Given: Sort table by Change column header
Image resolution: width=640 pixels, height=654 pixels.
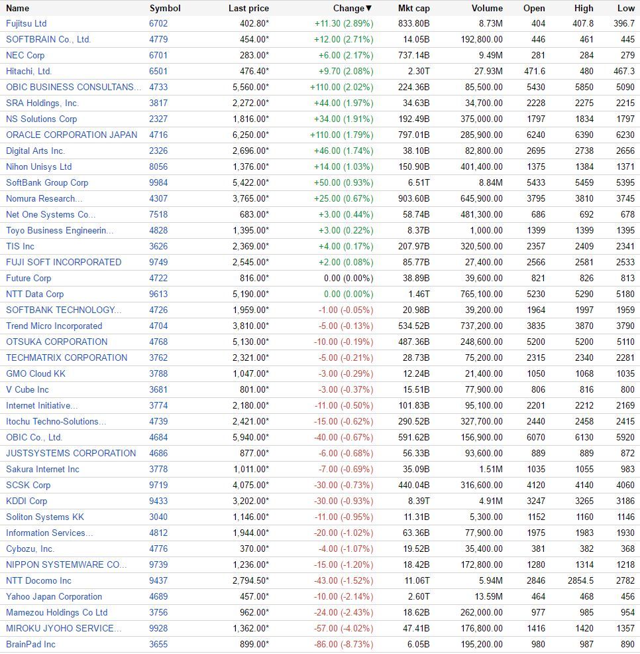Looking at the screenshot, I should pos(352,9).
